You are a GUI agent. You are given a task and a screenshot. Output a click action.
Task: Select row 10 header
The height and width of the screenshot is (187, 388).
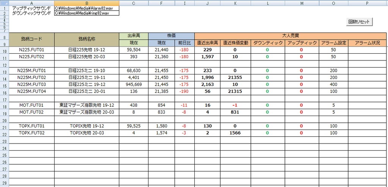(5, 50)
